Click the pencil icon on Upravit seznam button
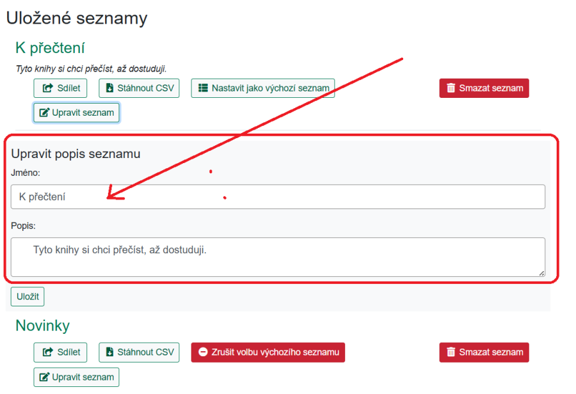The height and width of the screenshot is (394, 576). (44, 112)
